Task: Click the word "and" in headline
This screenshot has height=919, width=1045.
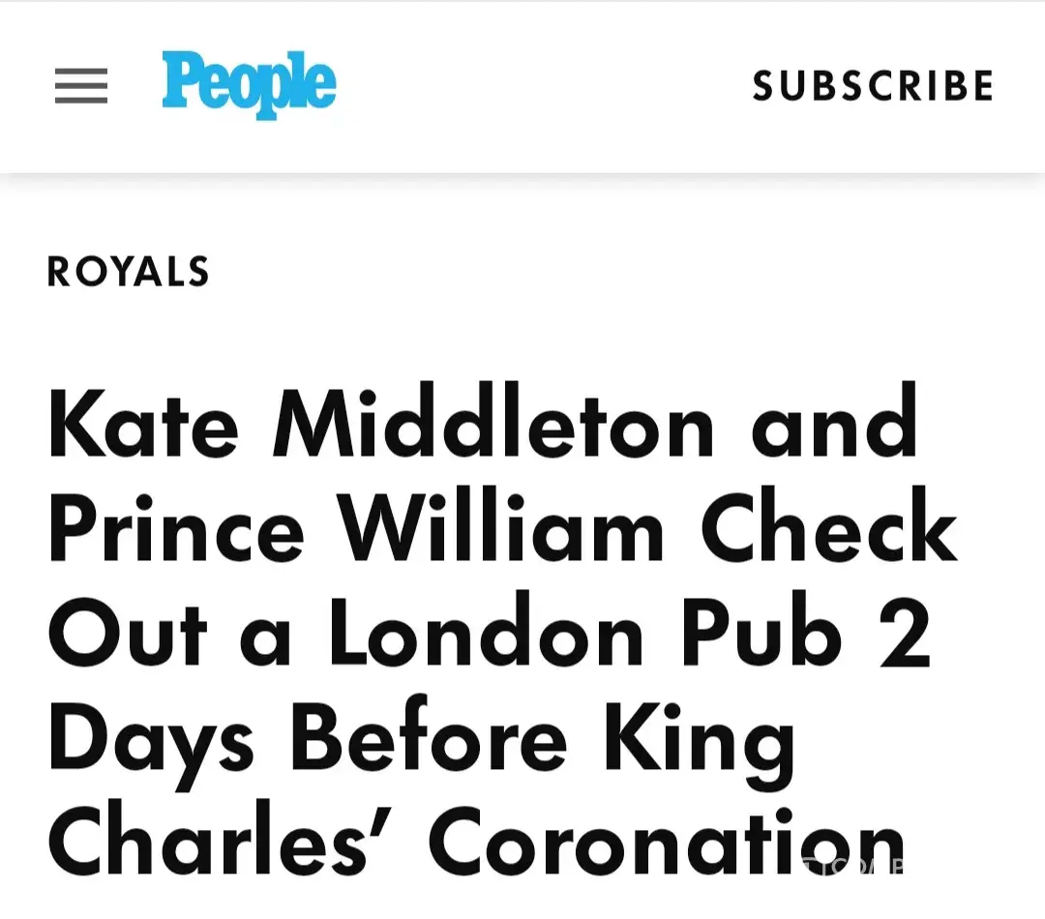Action: (x=835, y=424)
